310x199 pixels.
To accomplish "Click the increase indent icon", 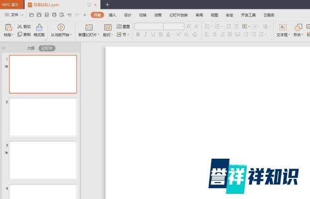I will coord(236,26).
